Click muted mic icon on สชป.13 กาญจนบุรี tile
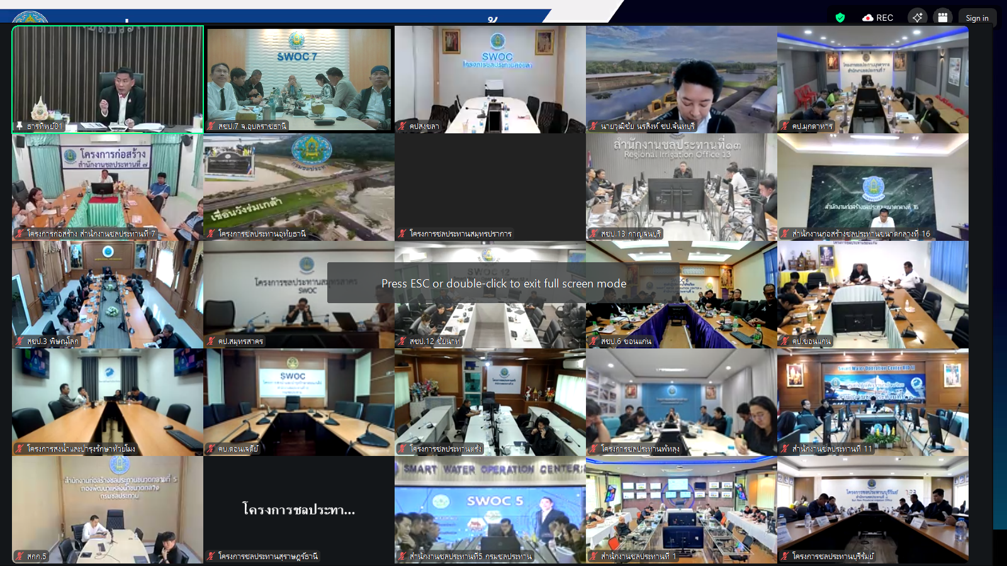The height and width of the screenshot is (566, 1007). coord(594,234)
